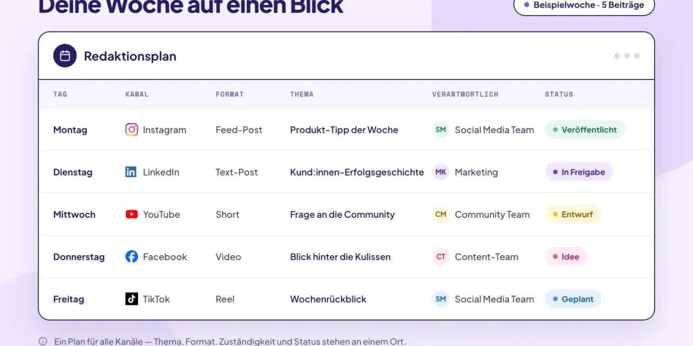Screen dimensions: 693x346
Task: Click the SM avatar in Freitag row
Action: tap(441, 299)
